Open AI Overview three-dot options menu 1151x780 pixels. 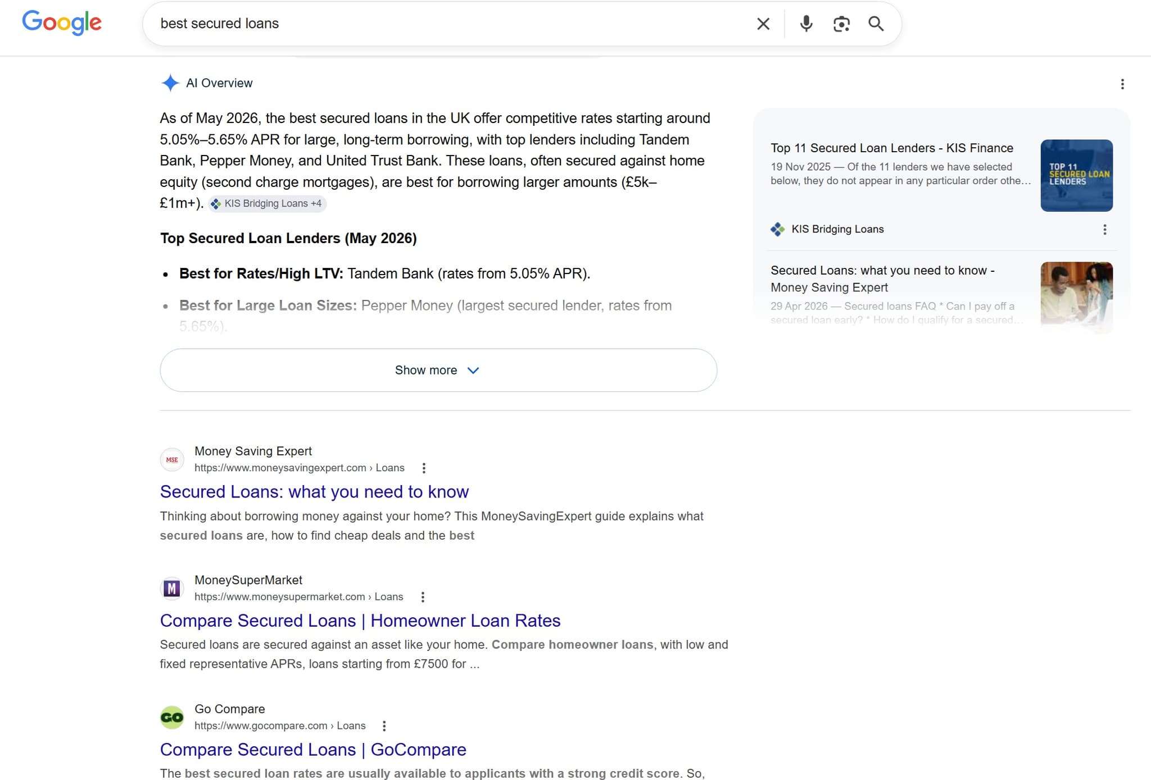(1122, 84)
